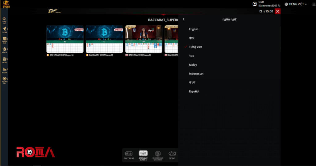Close the casino overlay with red X

click(x=277, y=11)
